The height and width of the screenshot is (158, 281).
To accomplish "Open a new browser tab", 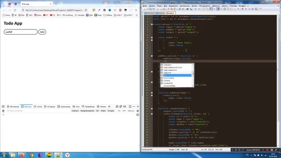I will point(56,4).
